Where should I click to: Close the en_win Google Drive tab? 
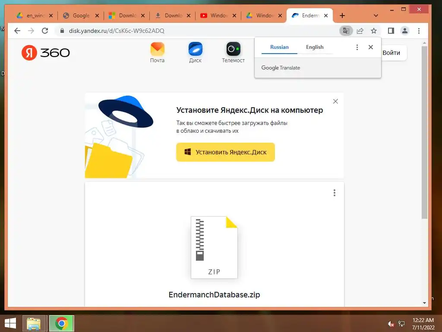point(51,16)
